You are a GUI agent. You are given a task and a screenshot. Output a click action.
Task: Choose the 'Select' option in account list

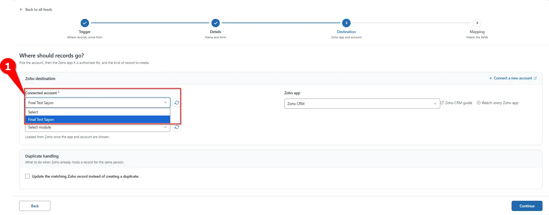pyautogui.click(x=98, y=112)
